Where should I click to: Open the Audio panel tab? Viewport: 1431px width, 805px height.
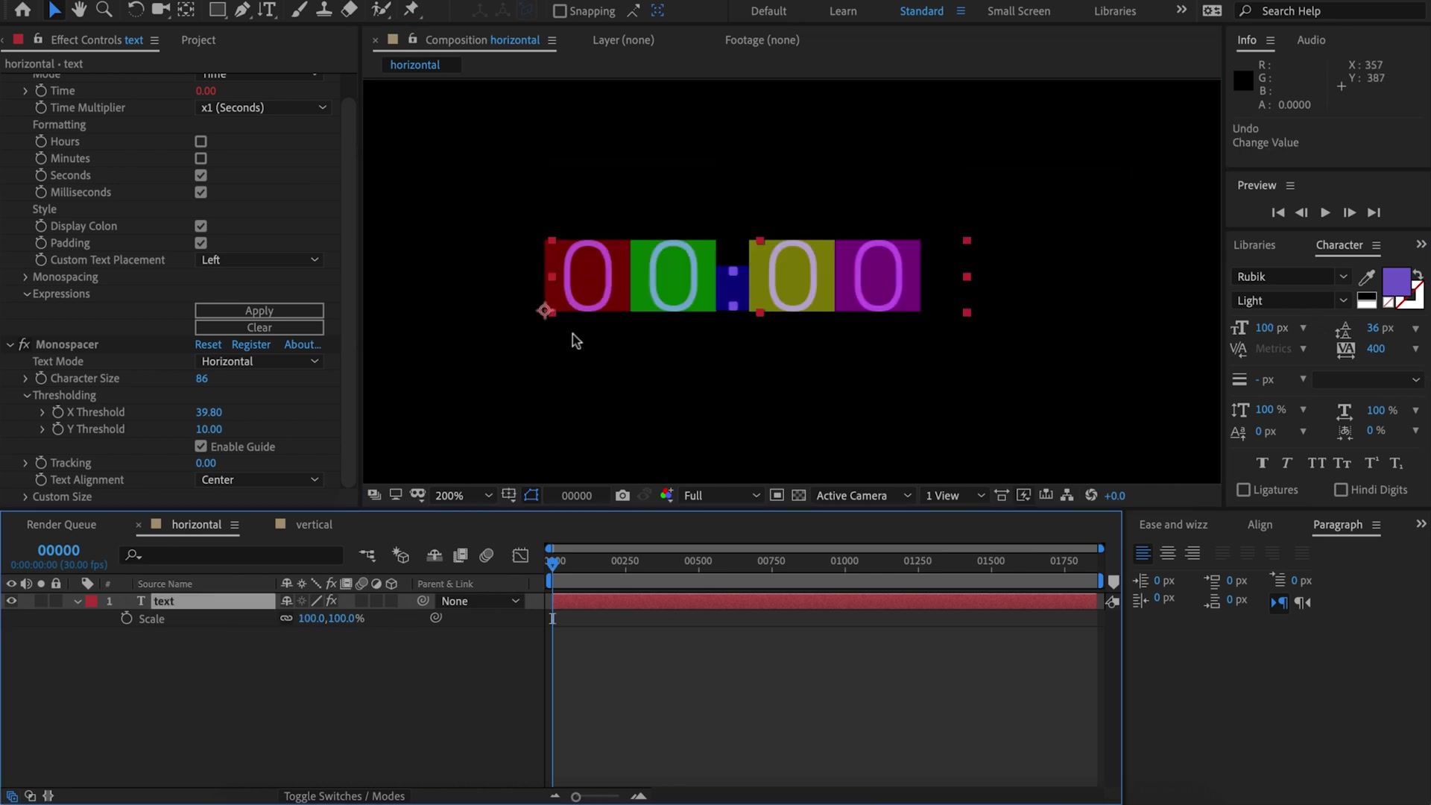click(1310, 40)
